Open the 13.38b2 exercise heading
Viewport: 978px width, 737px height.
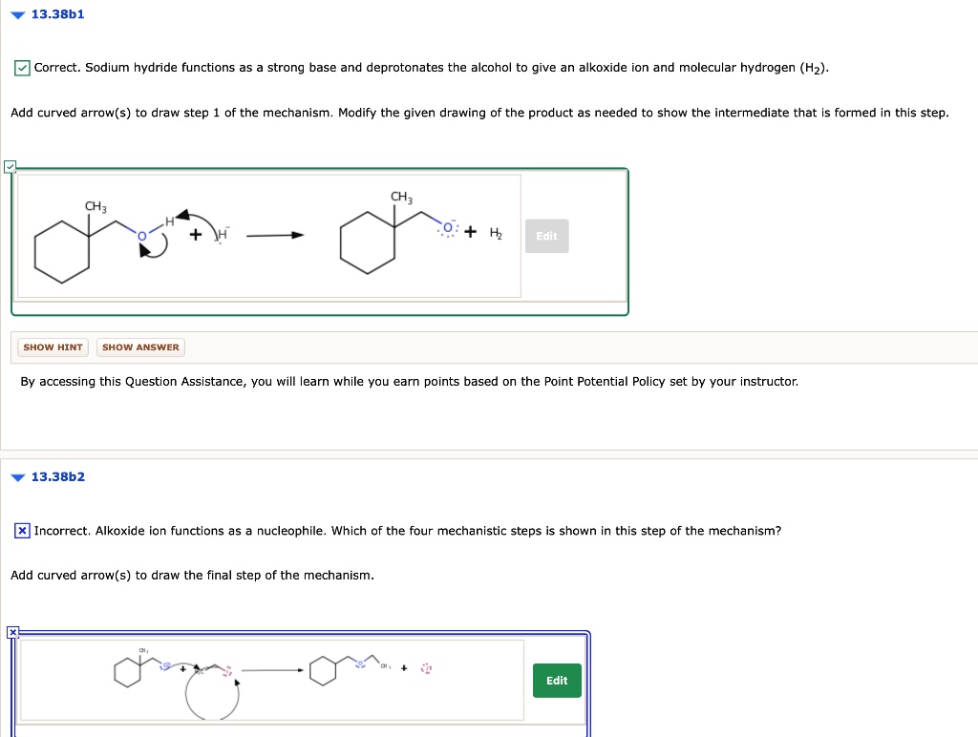[58, 476]
